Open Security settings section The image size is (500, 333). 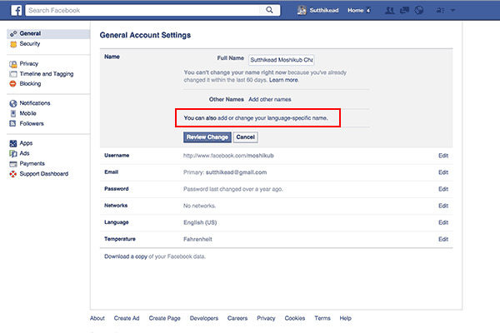pyautogui.click(x=30, y=43)
